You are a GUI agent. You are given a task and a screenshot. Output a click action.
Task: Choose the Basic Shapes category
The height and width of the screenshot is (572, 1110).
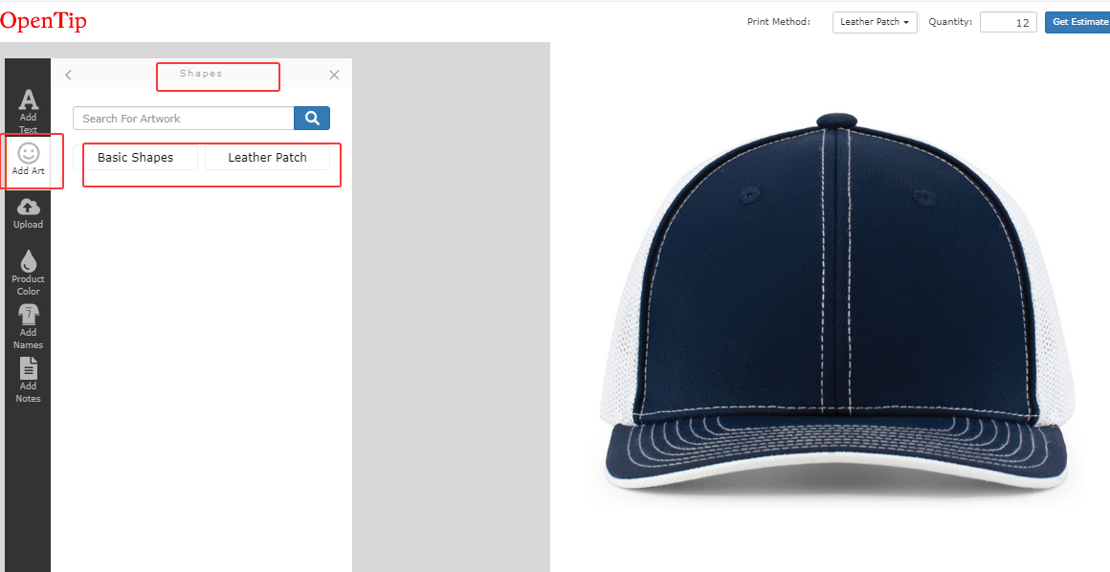pyautogui.click(x=135, y=157)
